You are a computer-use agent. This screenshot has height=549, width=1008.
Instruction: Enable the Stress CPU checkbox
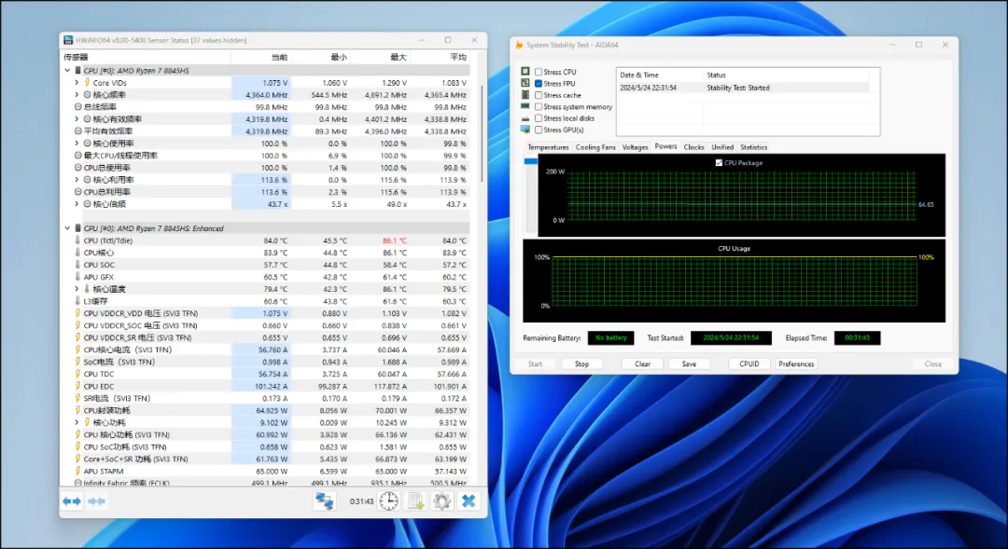coord(539,72)
